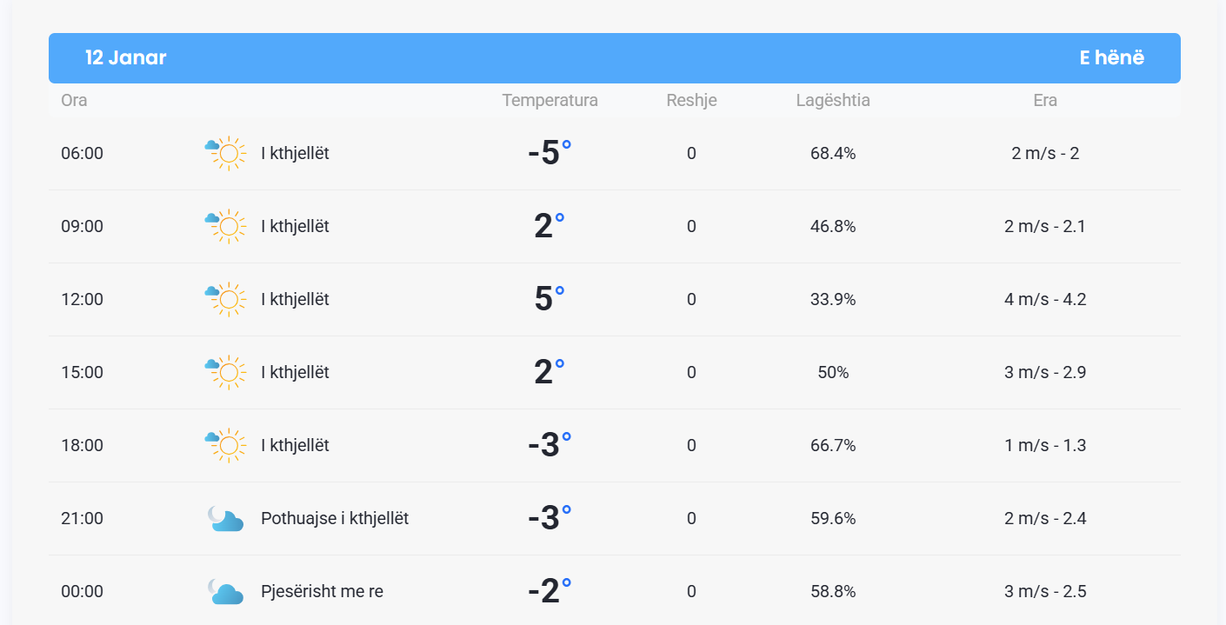
Task: Click the 33.9% humidity value
Action: pyautogui.click(x=832, y=299)
